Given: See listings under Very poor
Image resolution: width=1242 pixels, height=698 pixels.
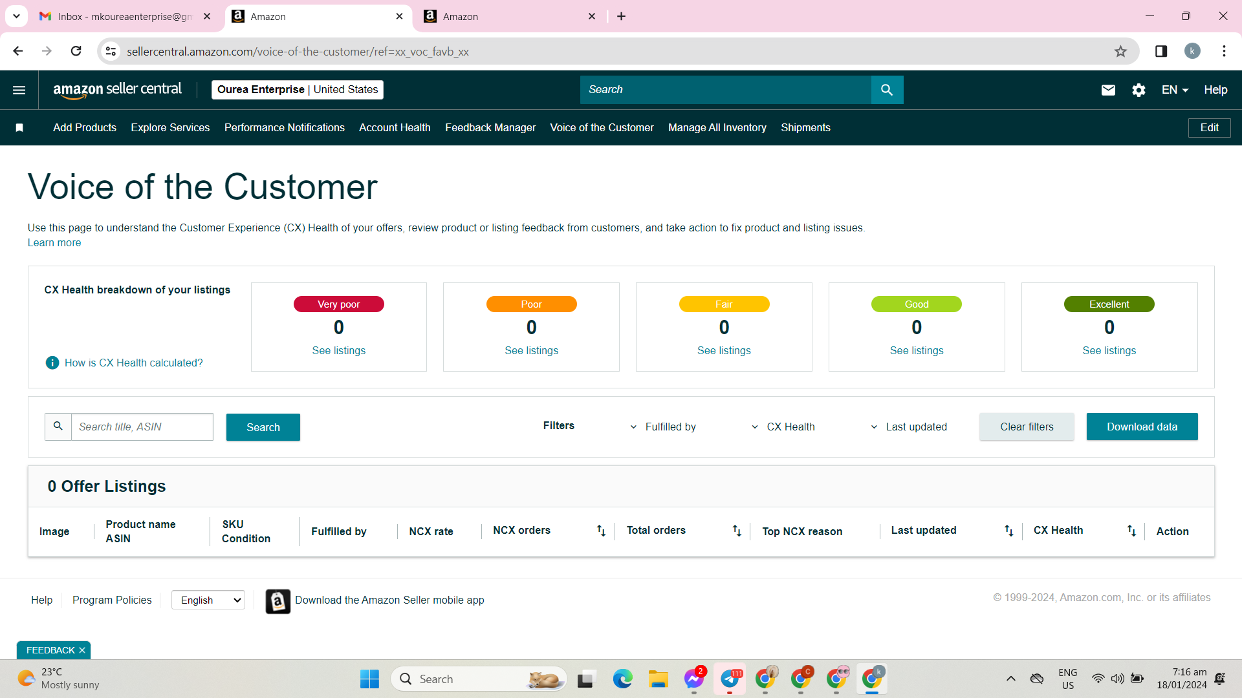Looking at the screenshot, I should point(339,351).
